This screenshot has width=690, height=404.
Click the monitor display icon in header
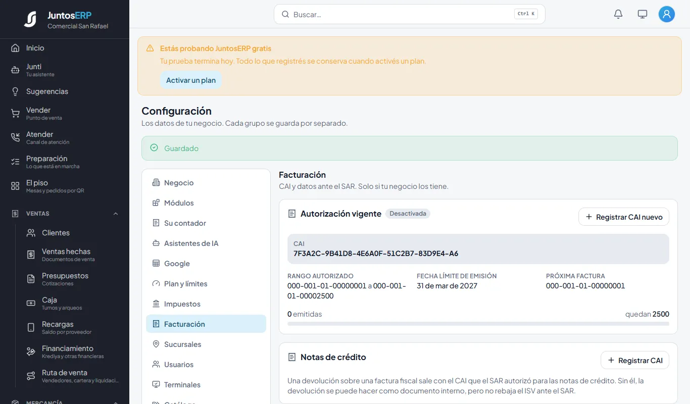[643, 14]
